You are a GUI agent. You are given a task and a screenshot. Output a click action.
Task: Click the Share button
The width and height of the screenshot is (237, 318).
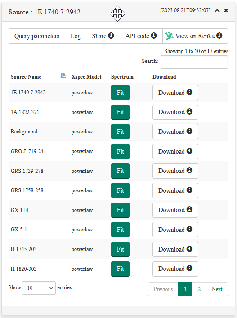point(103,36)
